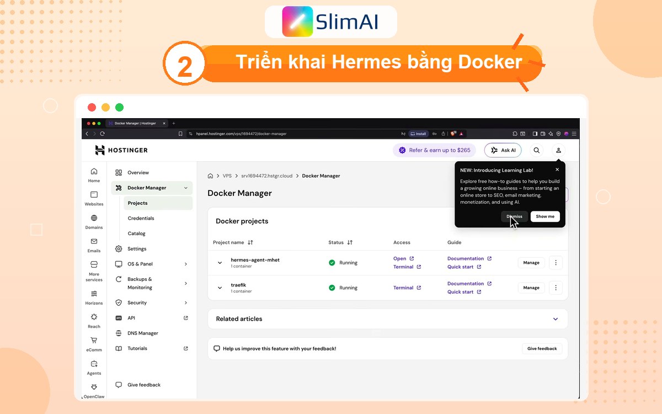662x414 pixels.
Task: Click Refer & earn up to $265
Action: pos(434,150)
